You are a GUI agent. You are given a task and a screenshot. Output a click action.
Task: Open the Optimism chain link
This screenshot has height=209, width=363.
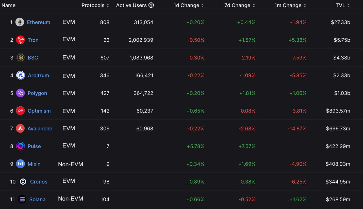click(39, 111)
